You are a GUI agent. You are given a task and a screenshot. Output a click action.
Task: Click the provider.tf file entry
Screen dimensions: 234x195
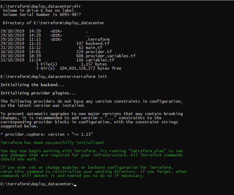tap(99, 52)
